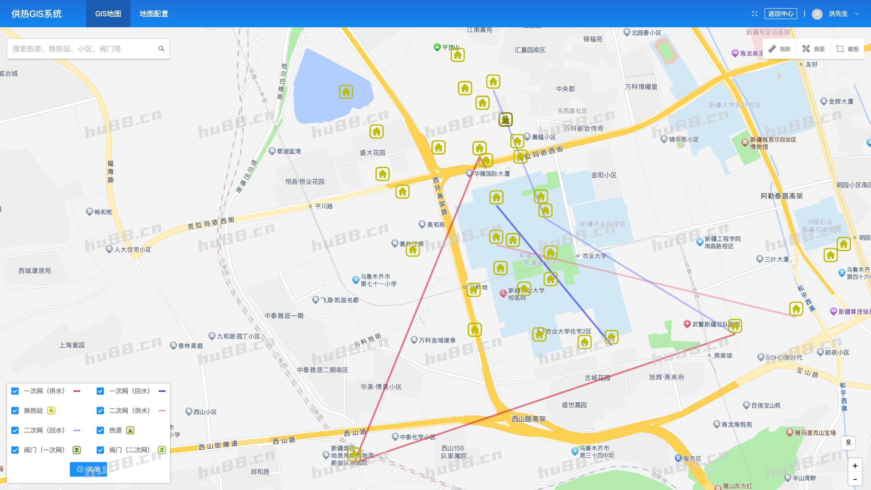
Task: Open the 地图配置 tab
Action: 153,14
